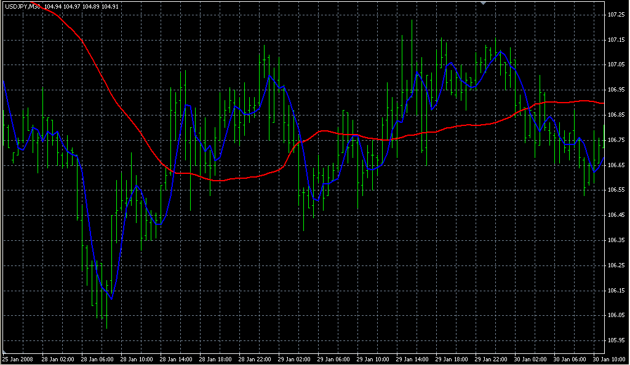
Task: Select the 29 Jan 14:00 time label
Action: 412,359
